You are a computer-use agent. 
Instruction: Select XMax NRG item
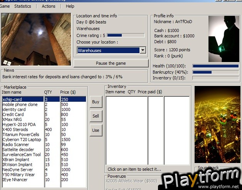pyautogui.click(x=23, y=119)
